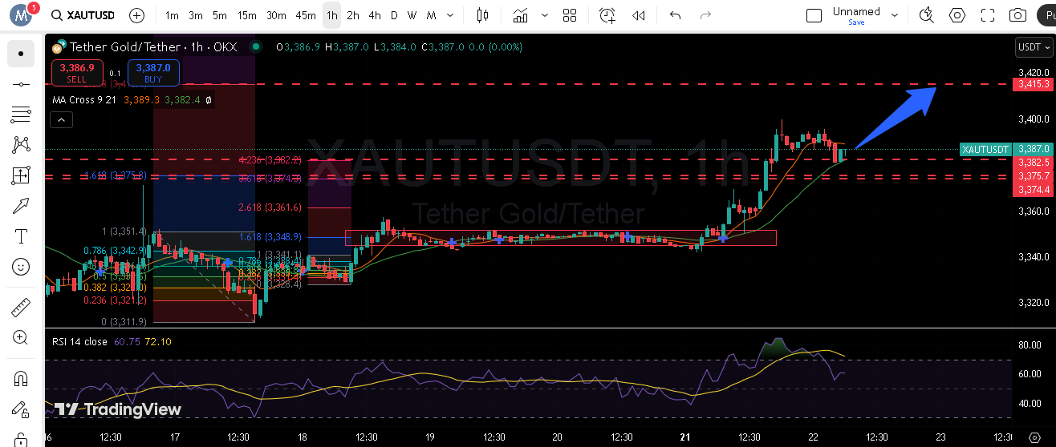Image resolution: width=1056 pixels, height=447 pixels.
Task: Click the 3,415.3 red price label
Action: click(x=1033, y=84)
